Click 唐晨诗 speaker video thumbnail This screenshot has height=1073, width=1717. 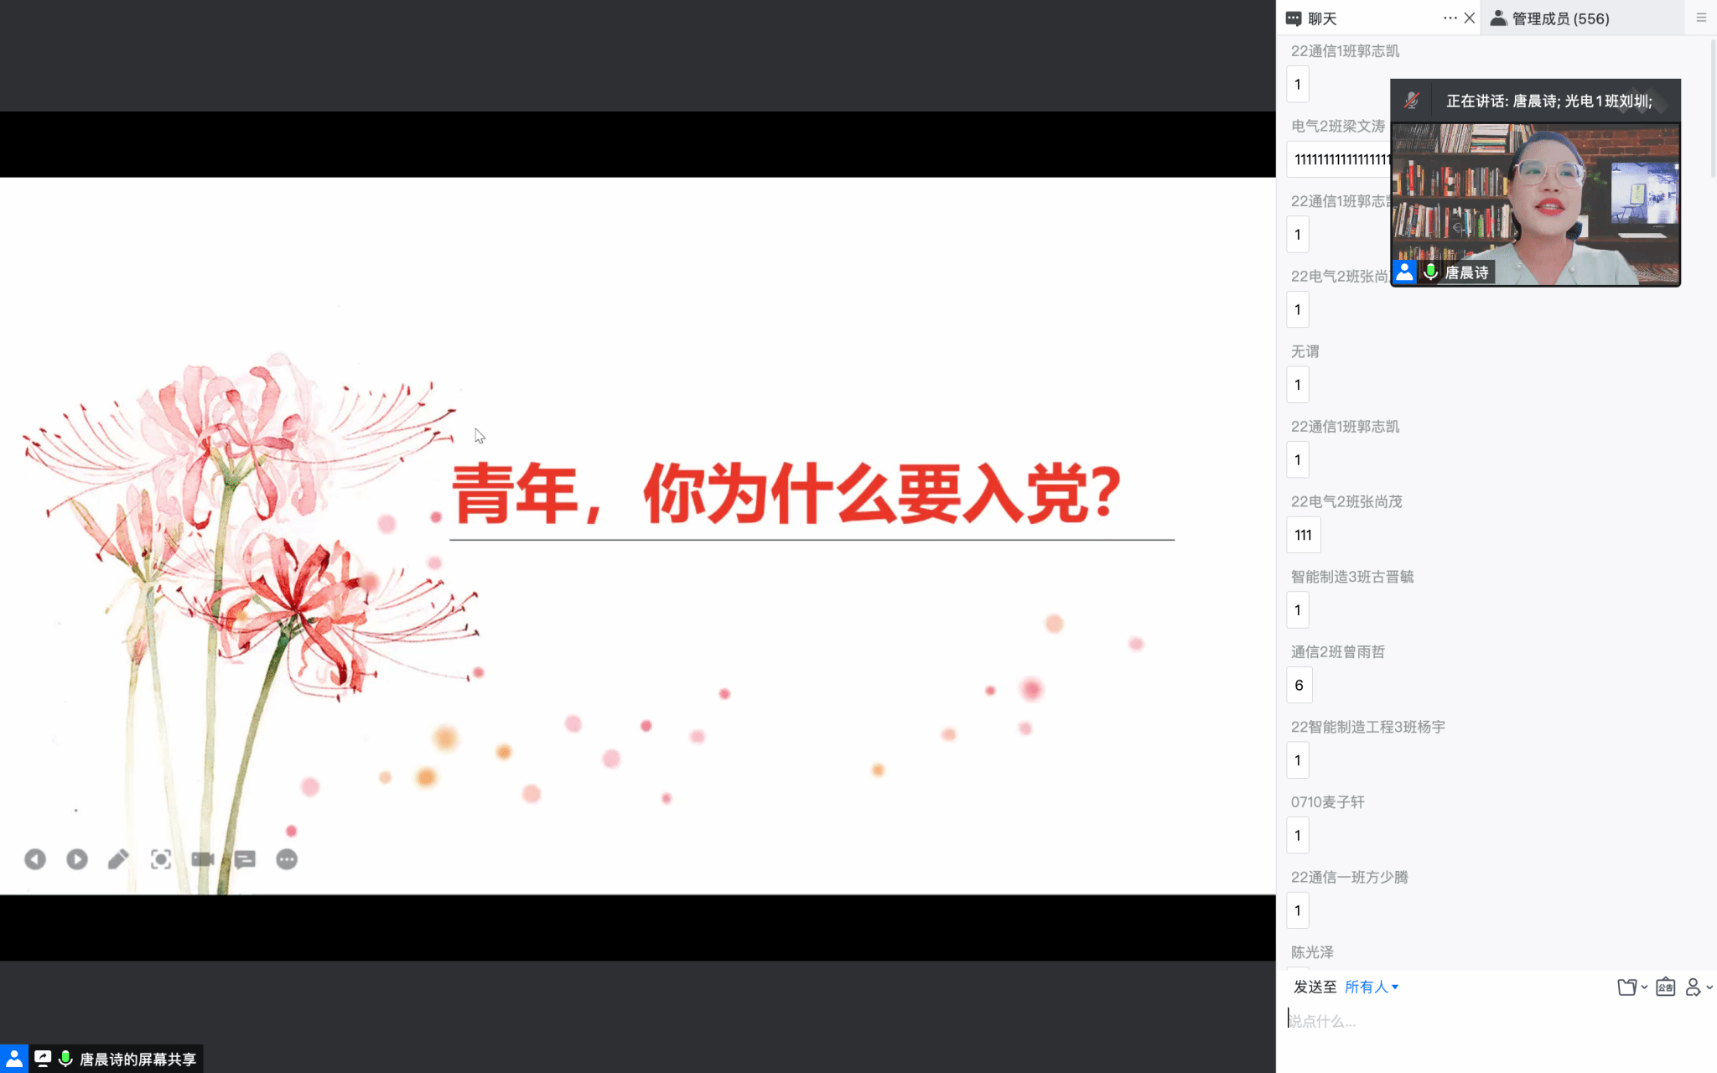point(1536,205)
